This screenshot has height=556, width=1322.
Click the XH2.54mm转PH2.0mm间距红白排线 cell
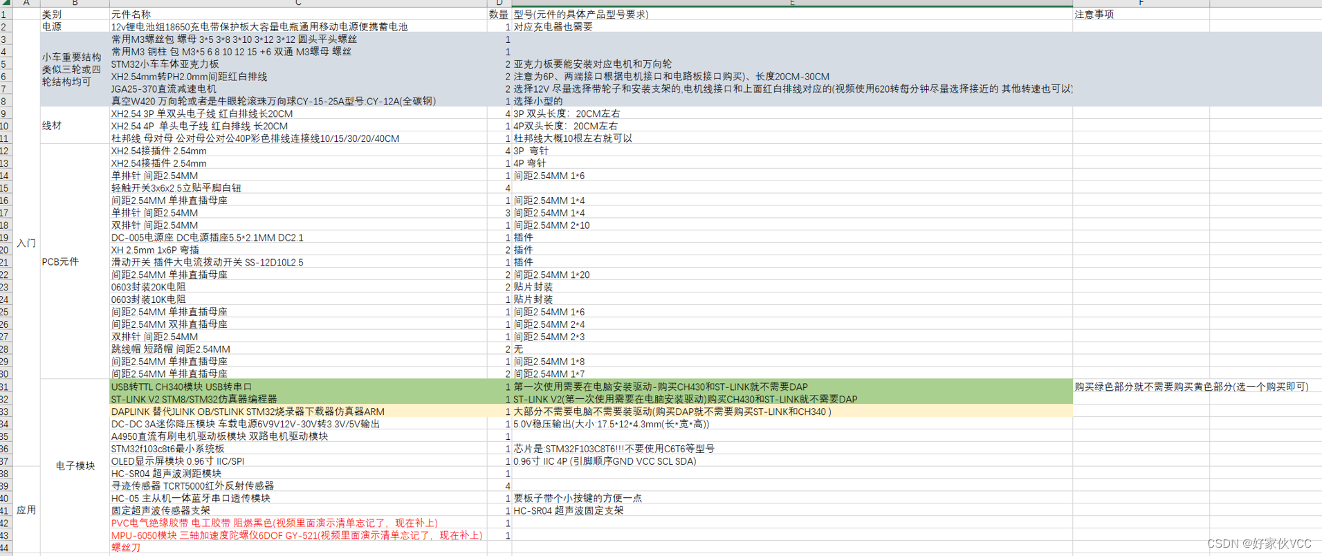coord(298,76)
